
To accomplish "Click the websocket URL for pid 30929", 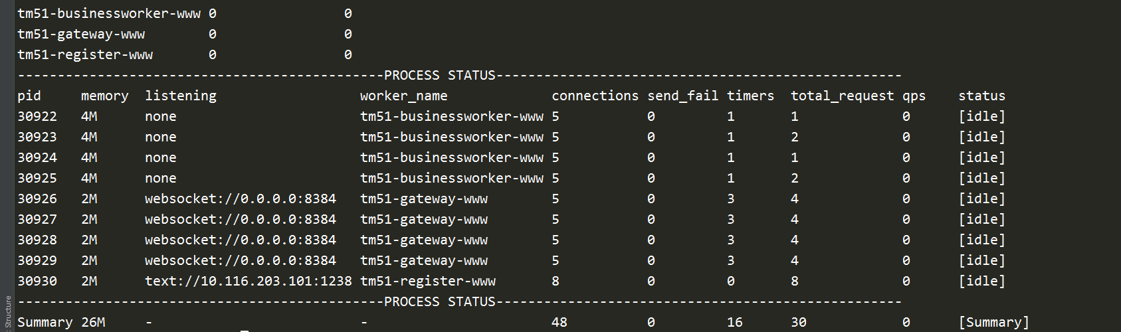I will [x=241, y=260].
